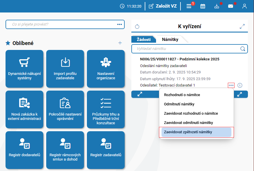254x171 pixels.
Task: Refresh the K vyřízení panel
Action: 137,26
